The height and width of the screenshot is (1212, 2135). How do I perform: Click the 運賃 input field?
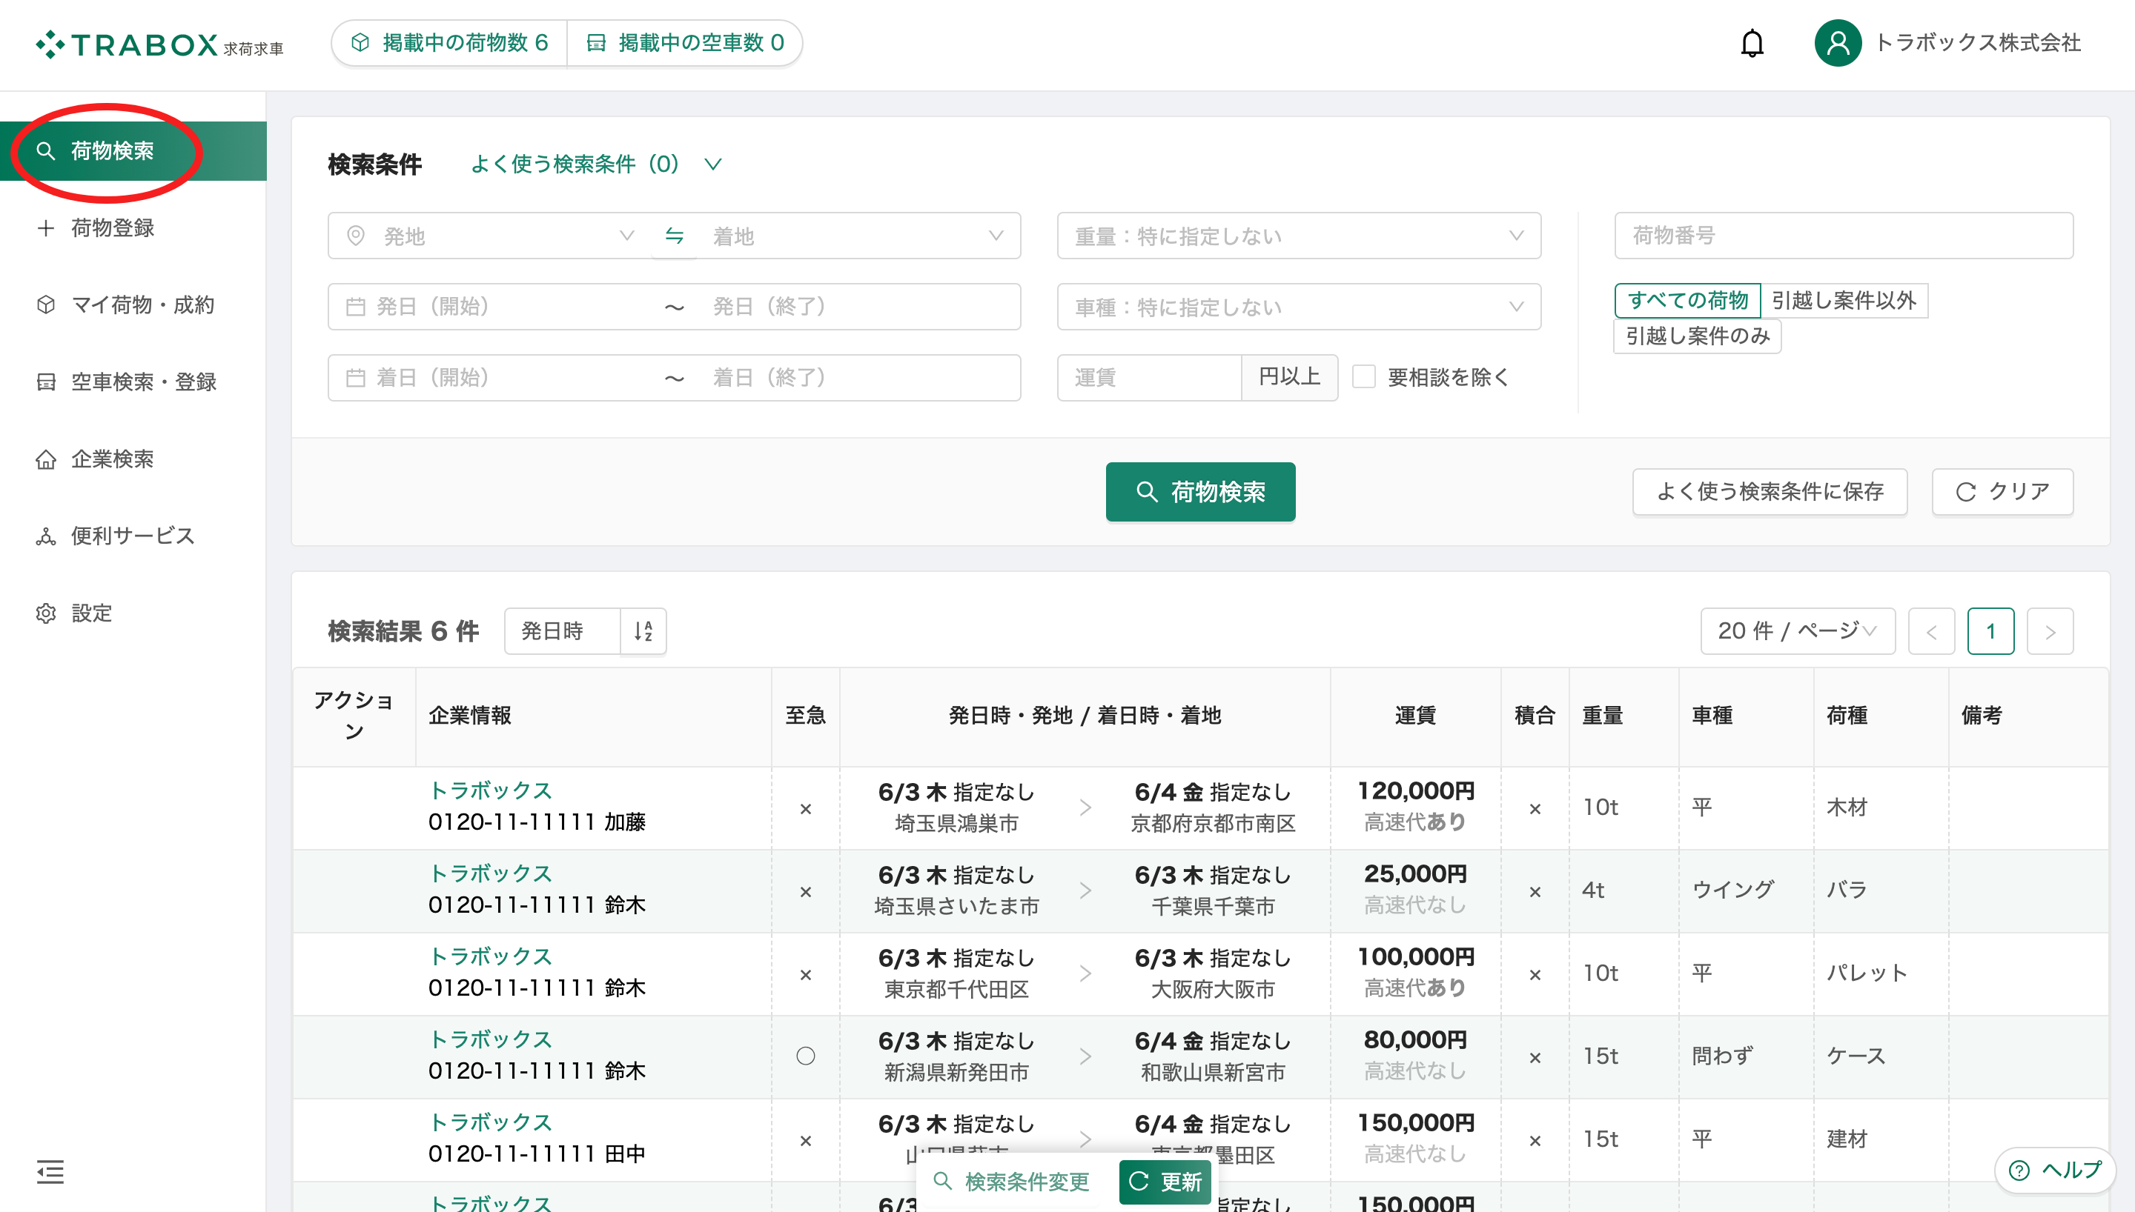click(x=1149, y=378)
